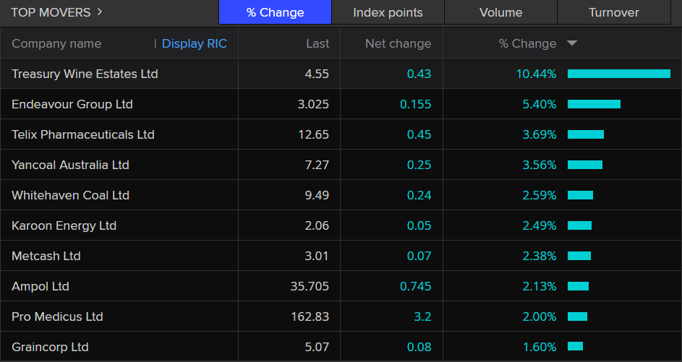Click the 2.13% change value

click(x=540, y=286)
